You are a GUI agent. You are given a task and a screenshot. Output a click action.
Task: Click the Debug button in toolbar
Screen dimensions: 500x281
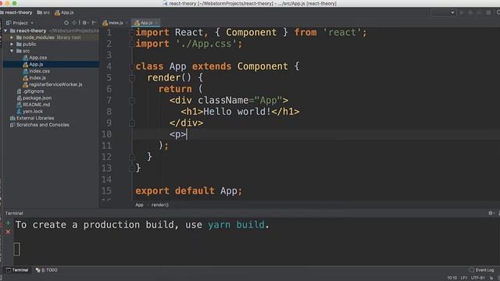[470, 12]
